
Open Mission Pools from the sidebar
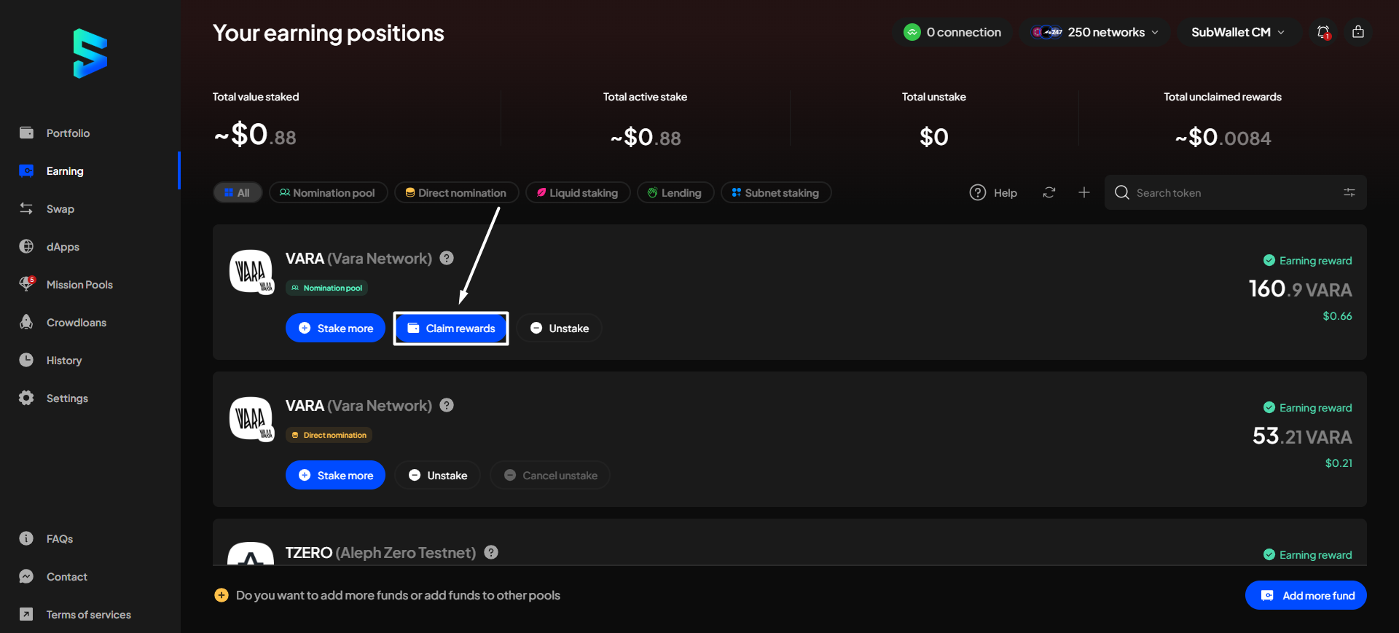79,285
